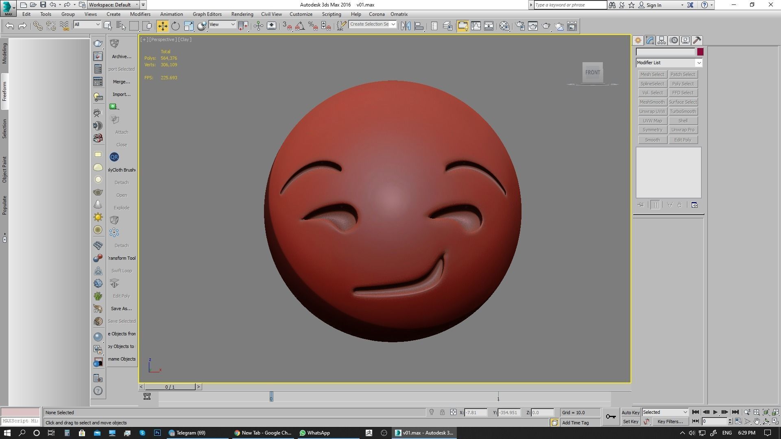The height and width of the screenshot is (439, 781).
Task: Toggle Set Key mode
Action: coord(630,422)
